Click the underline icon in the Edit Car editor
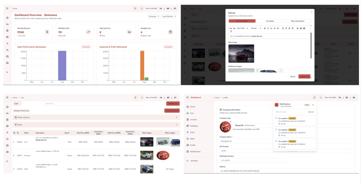Screen dimensions: 361x184 tap(271, 28)
